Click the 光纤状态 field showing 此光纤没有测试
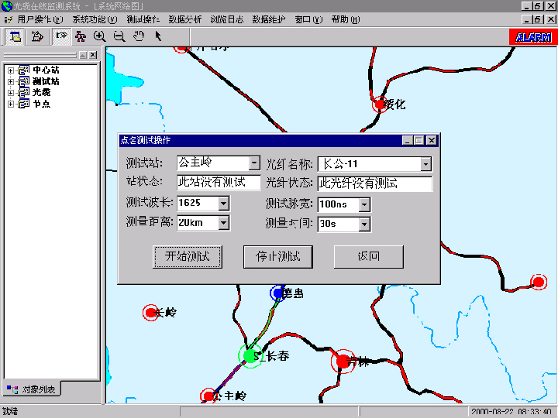558x418 pixels. (x=375, y=183)
